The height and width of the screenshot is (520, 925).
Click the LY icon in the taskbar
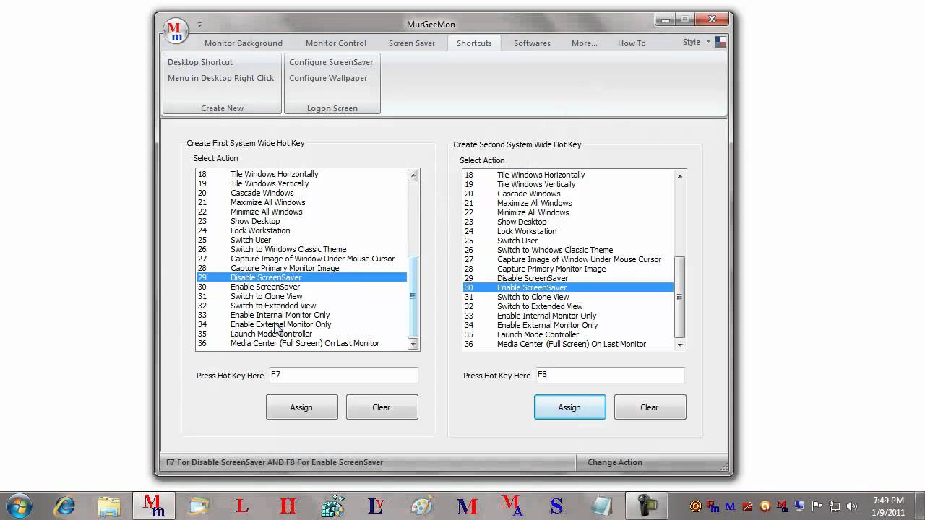tap(376, 505)
